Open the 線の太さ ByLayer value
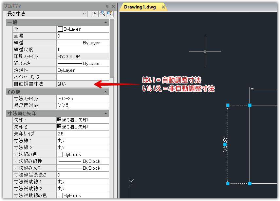 83,63
